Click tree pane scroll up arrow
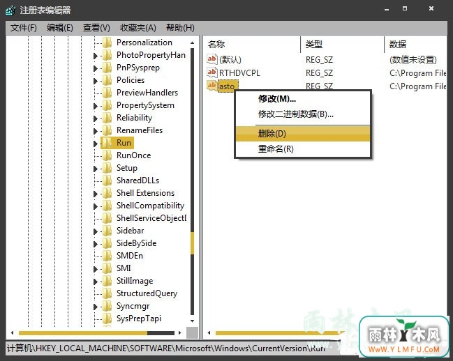The height and width of the screenshot is (361, 453). click(x=193, y=43)
